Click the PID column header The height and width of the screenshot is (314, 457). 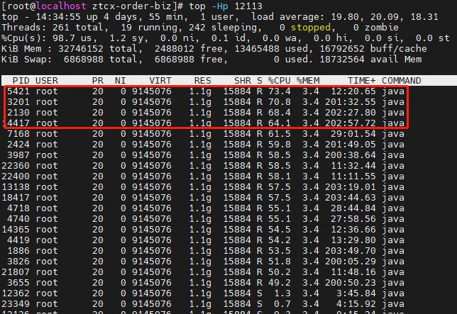(21, 81)
